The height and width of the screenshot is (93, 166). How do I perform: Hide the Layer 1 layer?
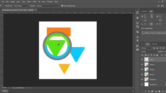pos(142,59)
